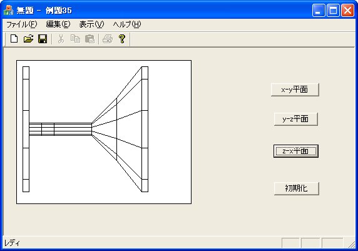Screen dimensions: 358x251
Task: Select the x-y平面 view button
Action: [x=295, y=90]
